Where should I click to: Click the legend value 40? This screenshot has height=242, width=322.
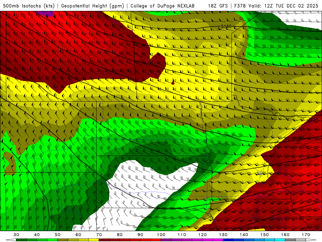[x=37, y=235]
